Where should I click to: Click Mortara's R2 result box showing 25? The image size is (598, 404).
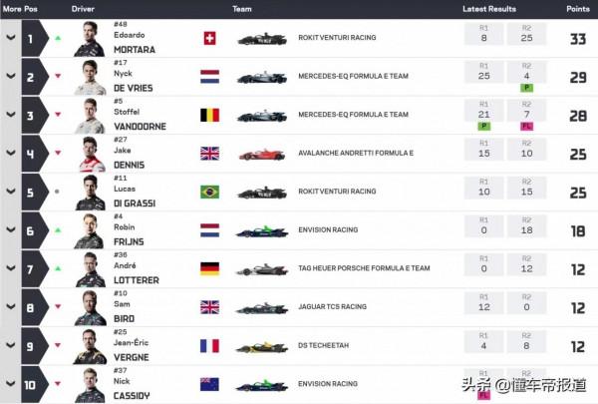click(x=525, y=39)
